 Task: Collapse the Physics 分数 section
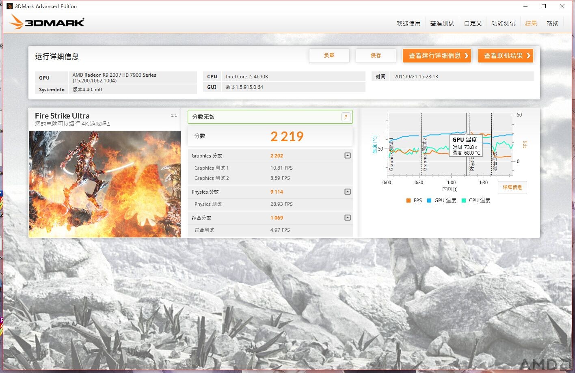pos(348,192)
